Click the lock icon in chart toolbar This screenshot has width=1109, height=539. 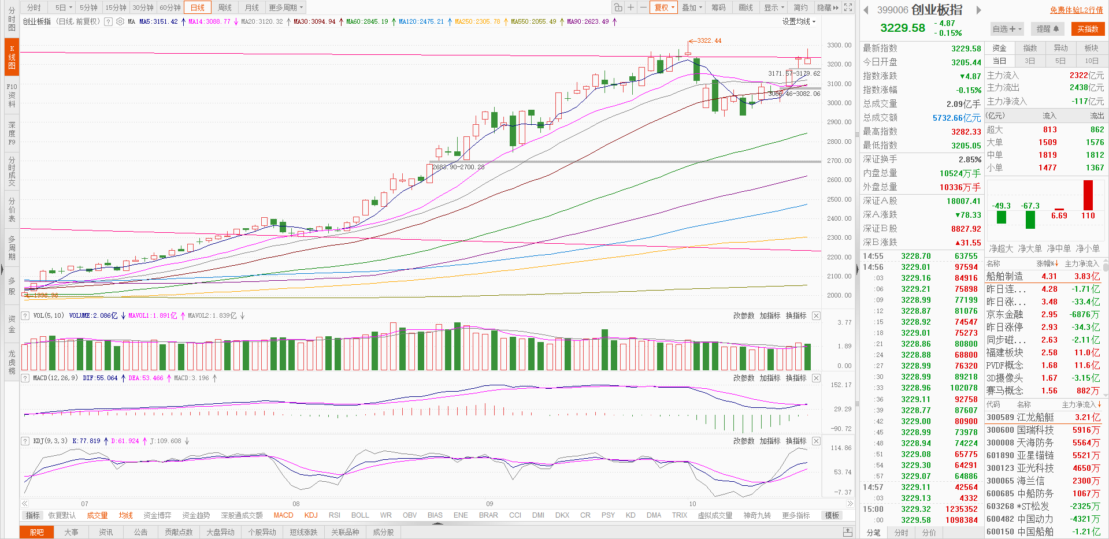pyautogui.click(x=618, y=8)
